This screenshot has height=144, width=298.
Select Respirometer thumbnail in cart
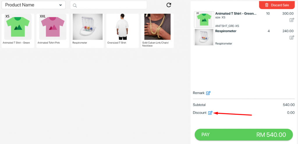tap(204, 37)
